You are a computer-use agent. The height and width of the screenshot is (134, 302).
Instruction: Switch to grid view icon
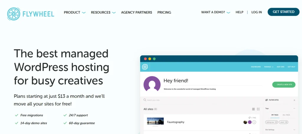(x=258, y=109)
